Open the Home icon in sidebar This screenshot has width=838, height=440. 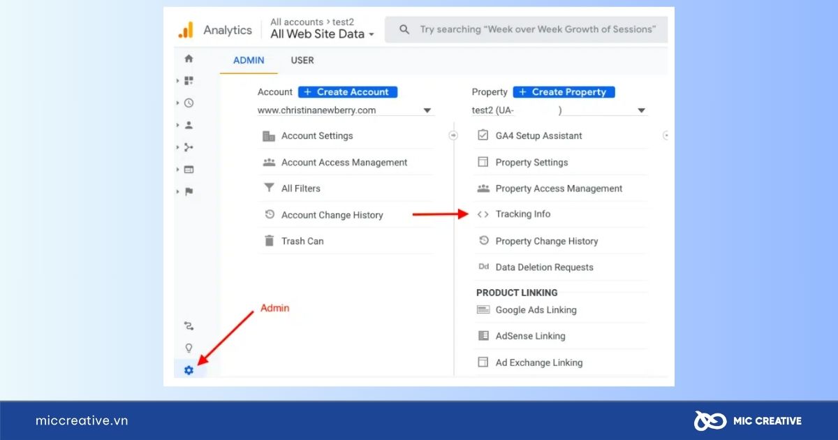coord(189,59)
